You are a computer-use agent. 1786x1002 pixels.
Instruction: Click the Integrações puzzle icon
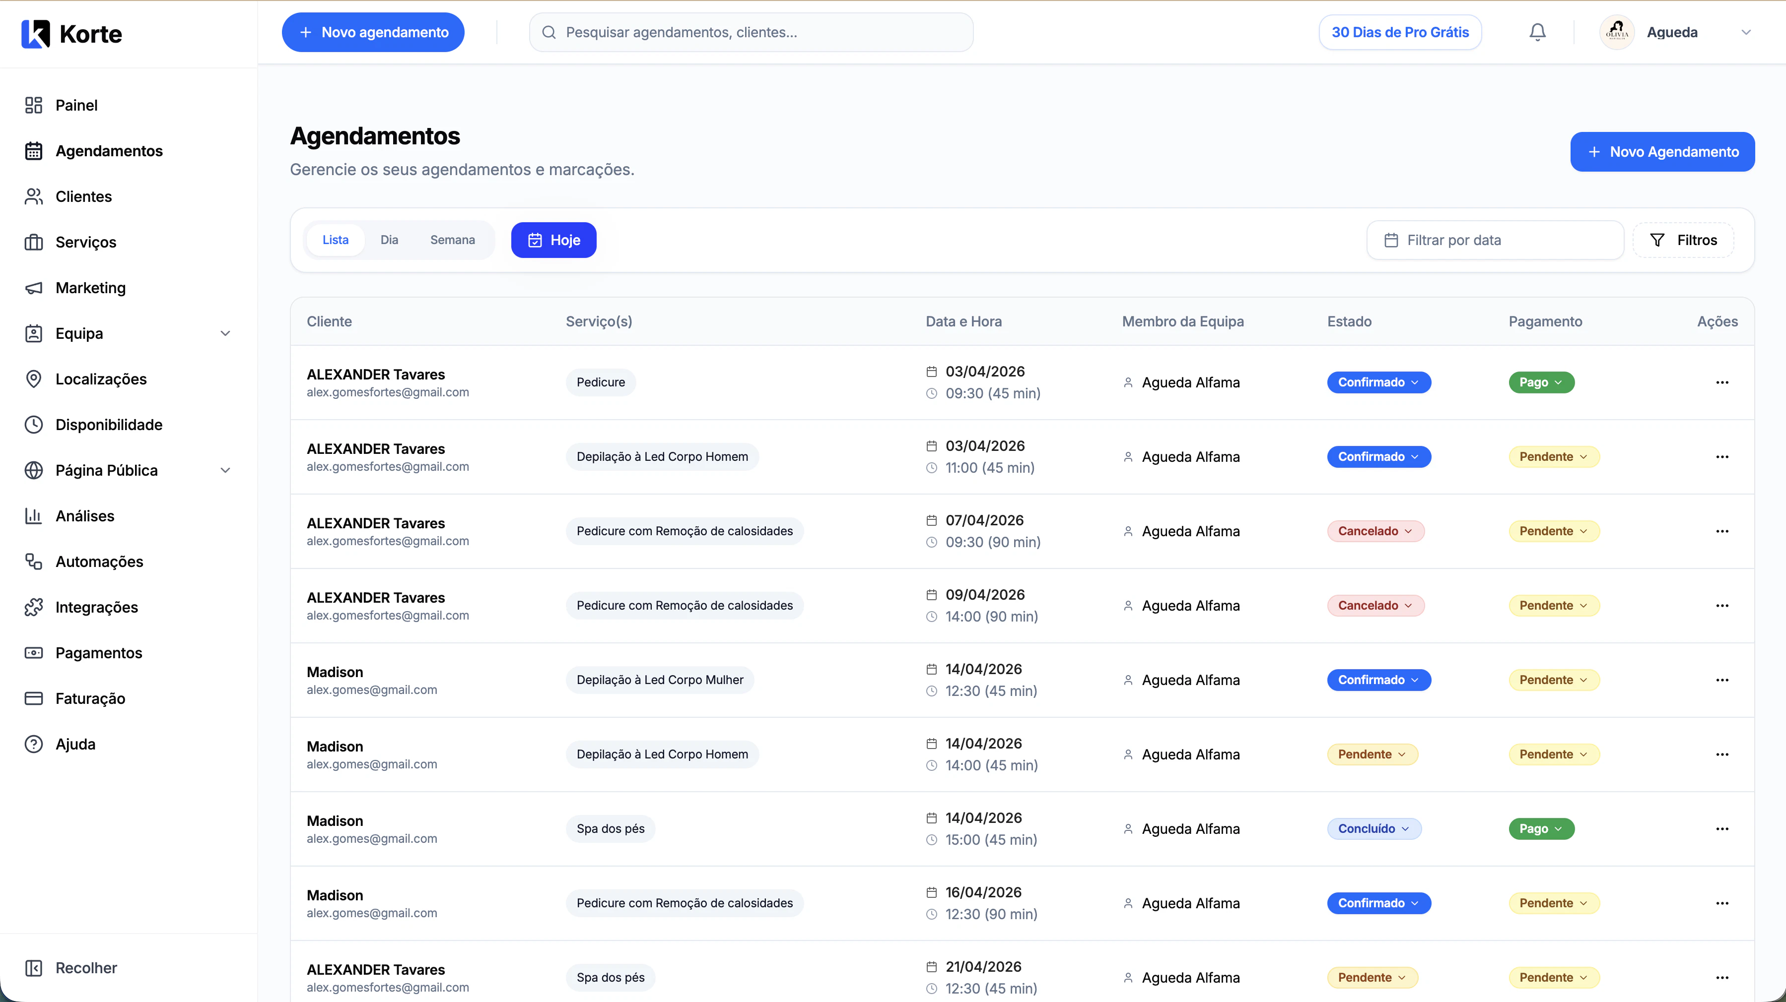point(33,607)
